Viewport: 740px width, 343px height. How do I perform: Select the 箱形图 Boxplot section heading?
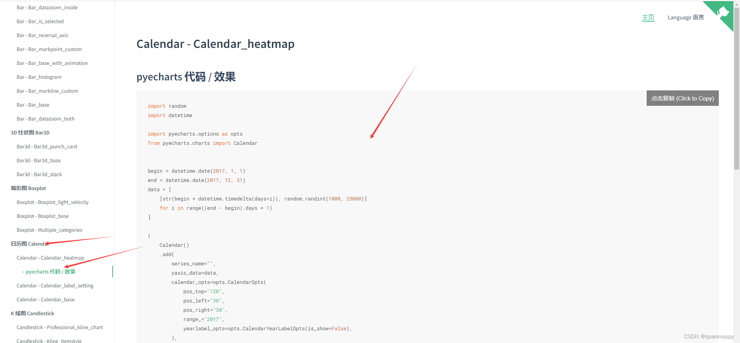pos(29,188)
